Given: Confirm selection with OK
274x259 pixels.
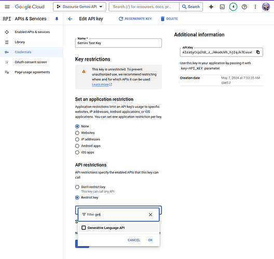Looking at the screenshot, I should pos(150,240).
